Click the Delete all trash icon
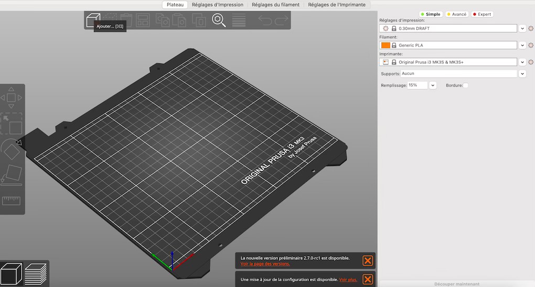535x287 pixels. pyautogui.click(x=126, y=20)
